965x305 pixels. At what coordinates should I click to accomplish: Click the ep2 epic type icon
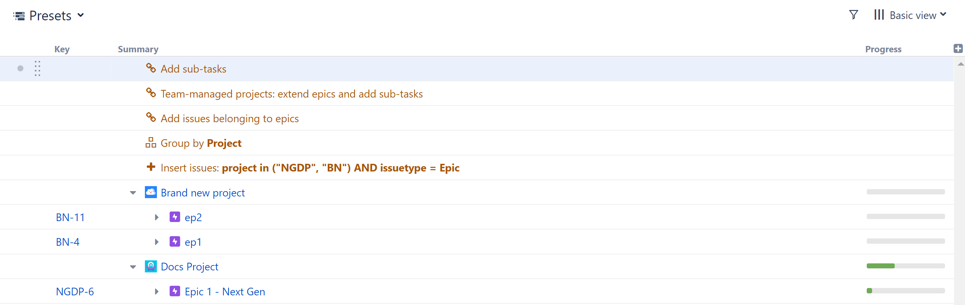coord(175,217)
